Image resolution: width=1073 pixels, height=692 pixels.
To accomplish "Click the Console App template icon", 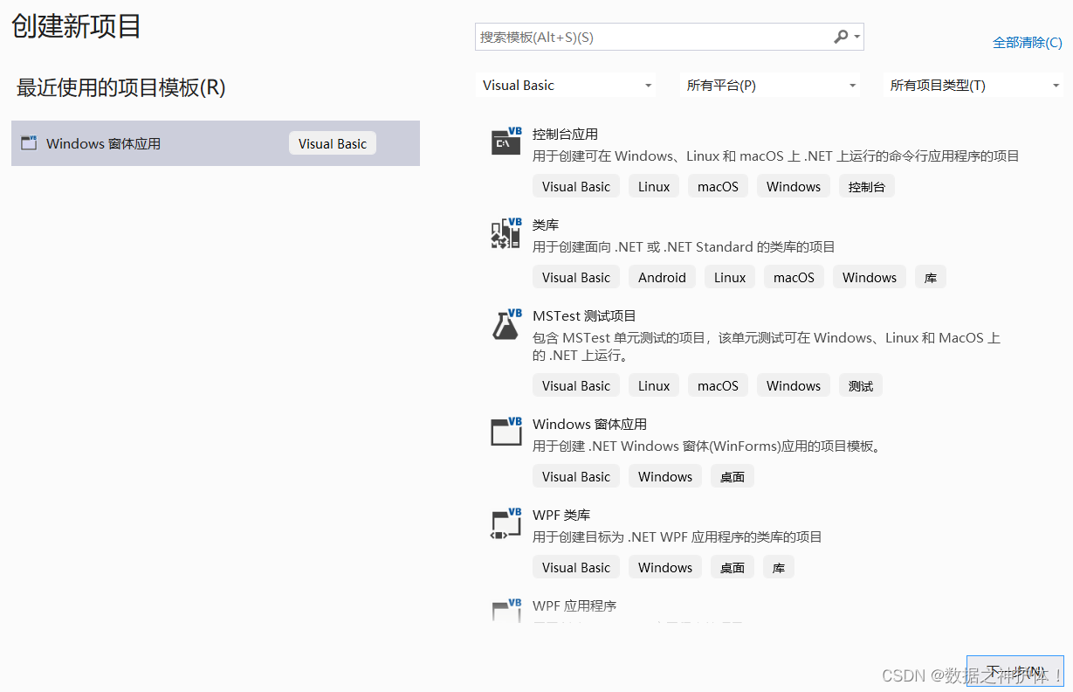I will coord(506,141).
